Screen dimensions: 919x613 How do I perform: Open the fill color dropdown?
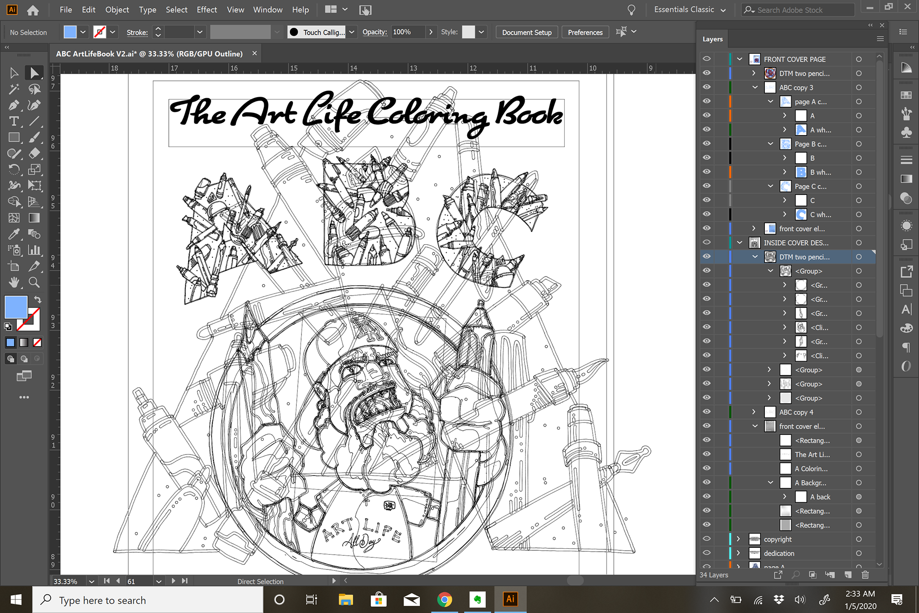coord(83,32)
